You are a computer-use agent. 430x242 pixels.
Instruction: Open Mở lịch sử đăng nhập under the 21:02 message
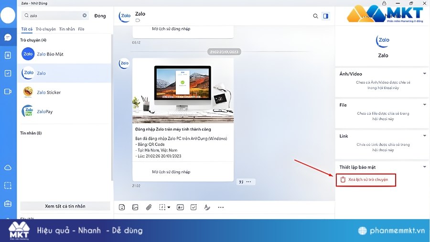click(171, 172)
